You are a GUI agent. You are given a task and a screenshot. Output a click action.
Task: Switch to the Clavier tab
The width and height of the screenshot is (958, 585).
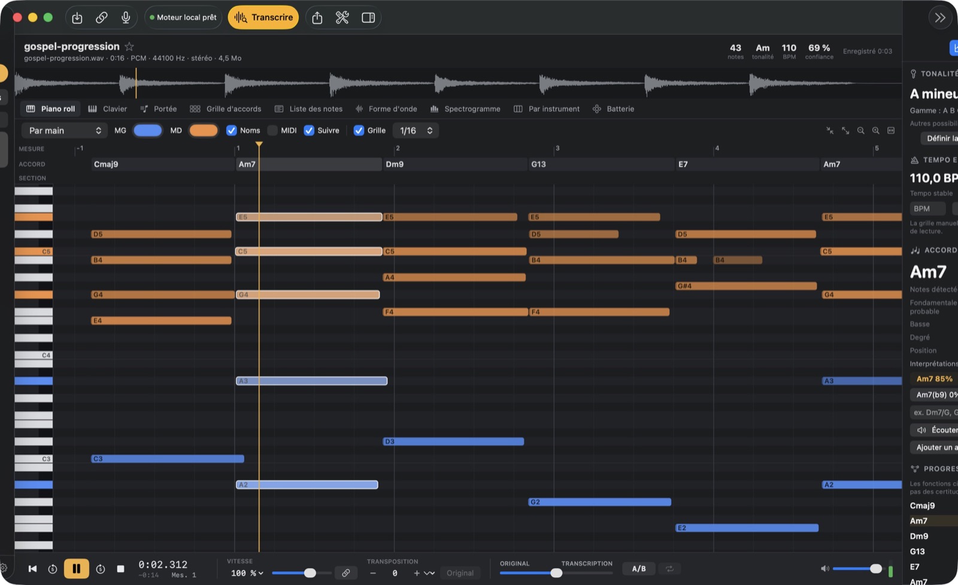pyautogui.click(x=108, y=109)
